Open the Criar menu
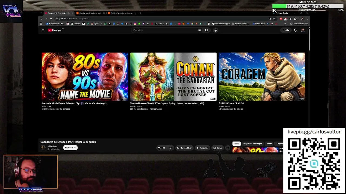 [x=285, y=30]
